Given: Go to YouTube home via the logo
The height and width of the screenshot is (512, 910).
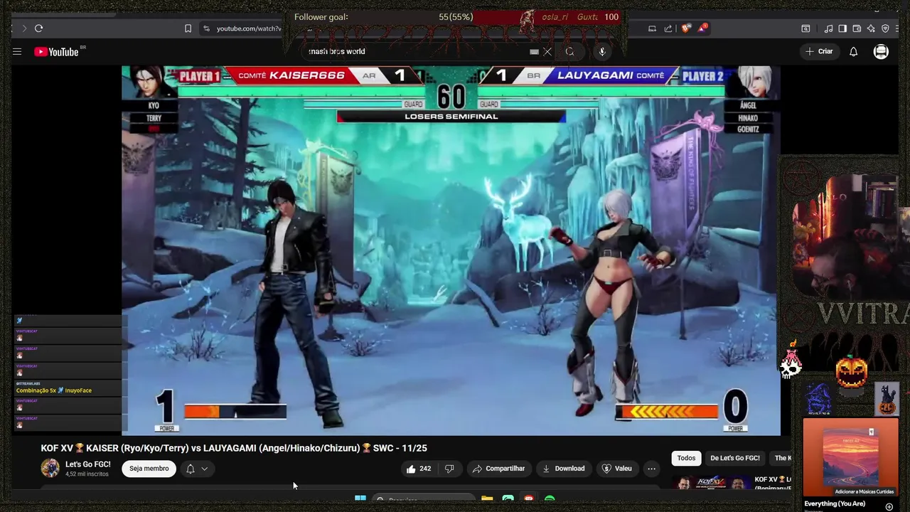Looking at the screenshot, I should (x=55, y=51).
